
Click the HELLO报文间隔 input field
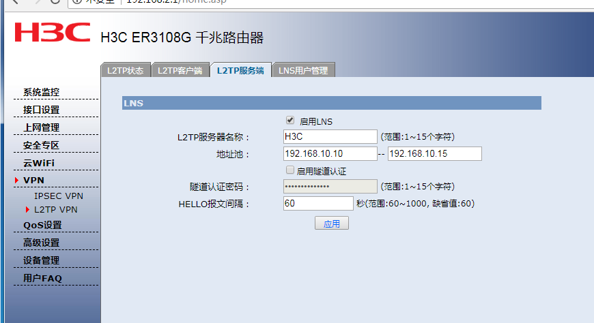(x=318, y=204)
